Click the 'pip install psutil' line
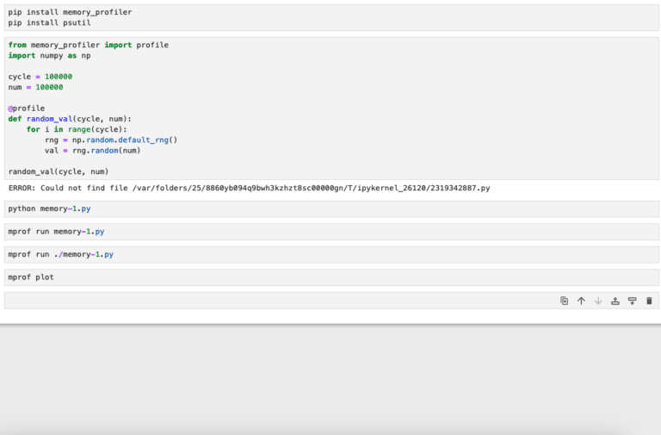Image resolution: width=661 pixels, height=435 pixels. [x=49, y=22]
